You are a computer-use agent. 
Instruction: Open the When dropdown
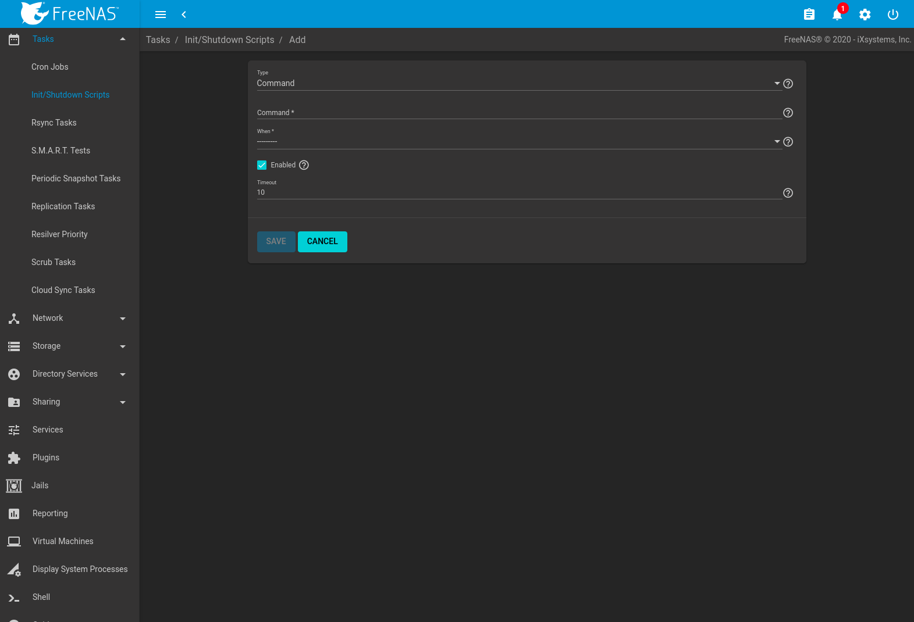[x=518, y=141]
